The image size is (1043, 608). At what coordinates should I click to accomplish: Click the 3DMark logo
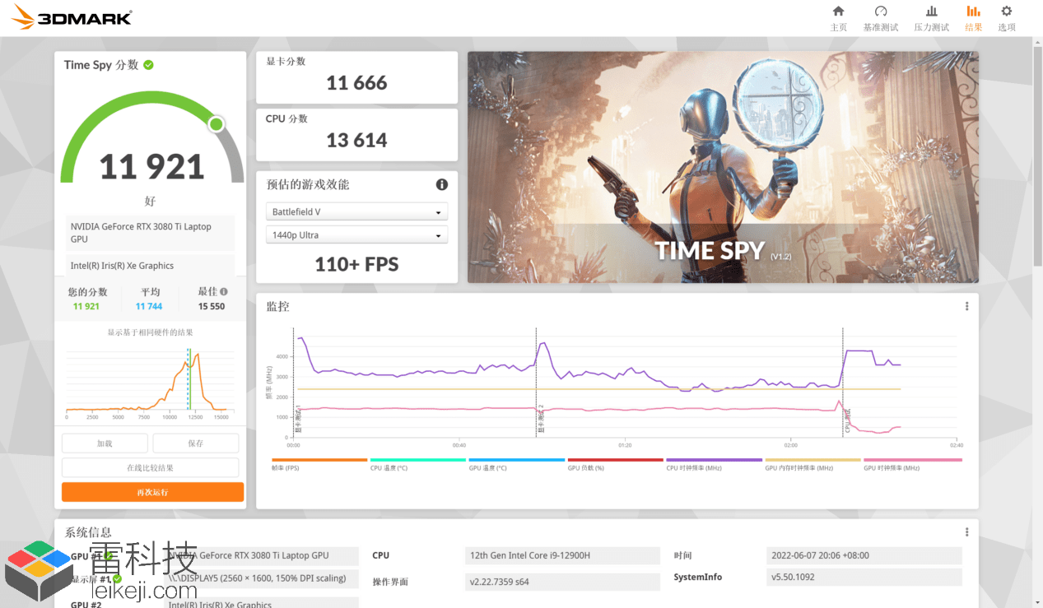[72, 17]
